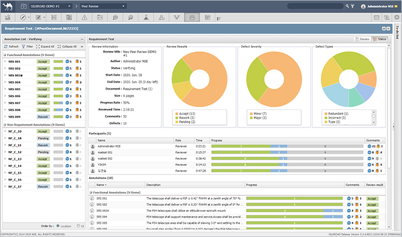The width and height of the screenshot is (402, 237).
Task: Click the Major legend swatch in Defect Severity
Action: (251, 118)
